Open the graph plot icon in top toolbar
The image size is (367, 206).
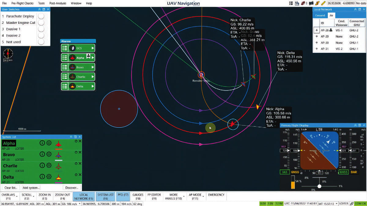pyautogui.click(x=297, y=3)
